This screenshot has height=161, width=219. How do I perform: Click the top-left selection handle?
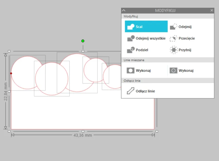click(x=9, y=51)
